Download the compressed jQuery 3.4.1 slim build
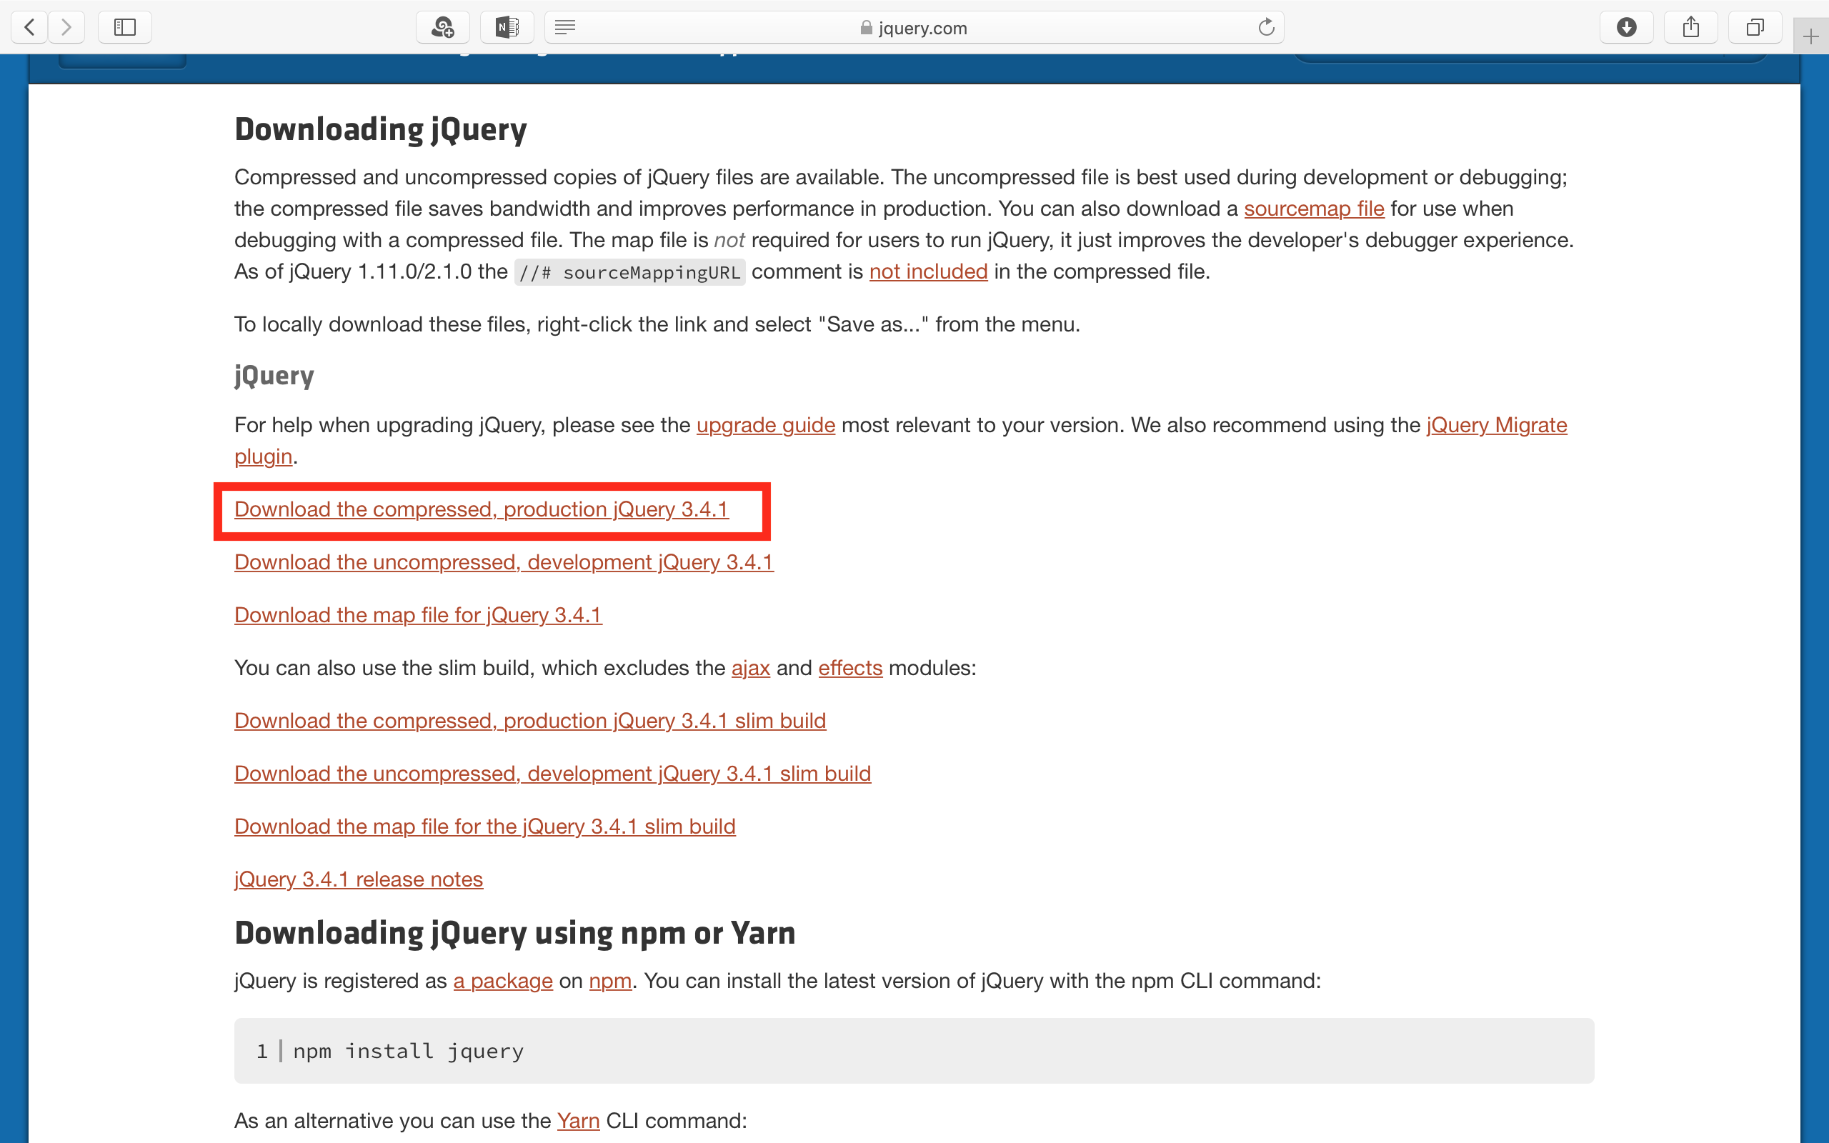This screenshot has width=1829, height=1143. [530, 722]
